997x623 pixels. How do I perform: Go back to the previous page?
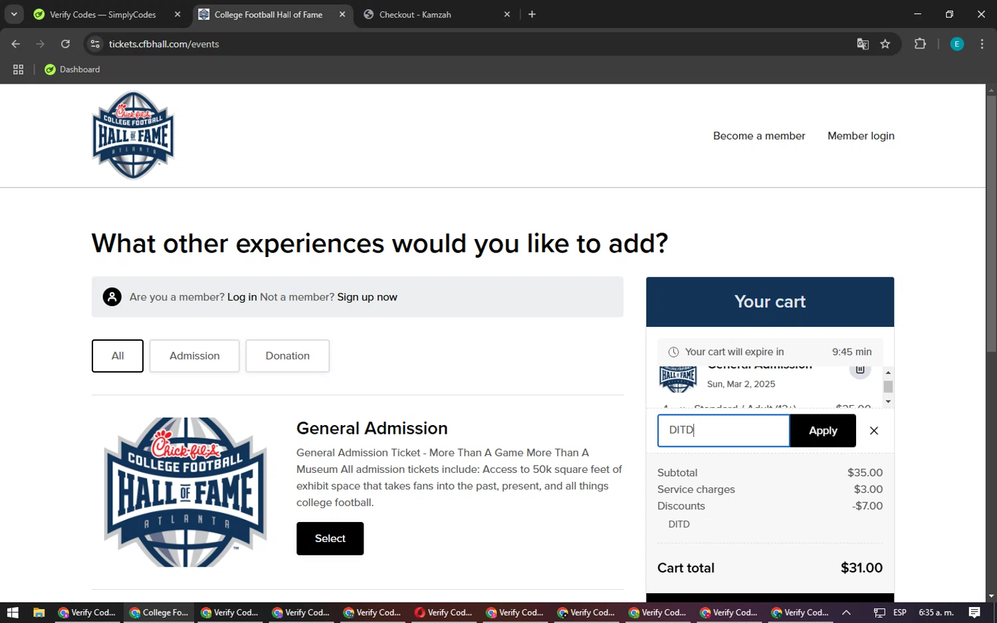[x=16, y=44]
